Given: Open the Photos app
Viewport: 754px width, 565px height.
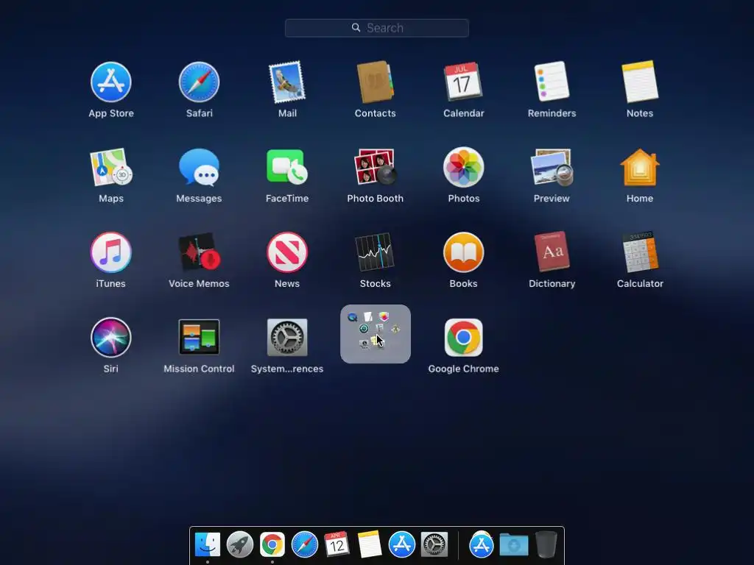Looking at the screenshot, I should 463,167.
